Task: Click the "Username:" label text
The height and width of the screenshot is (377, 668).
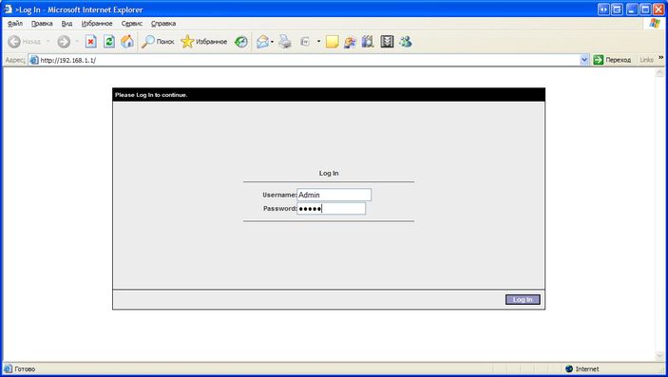Action: [x=279, y=195]
